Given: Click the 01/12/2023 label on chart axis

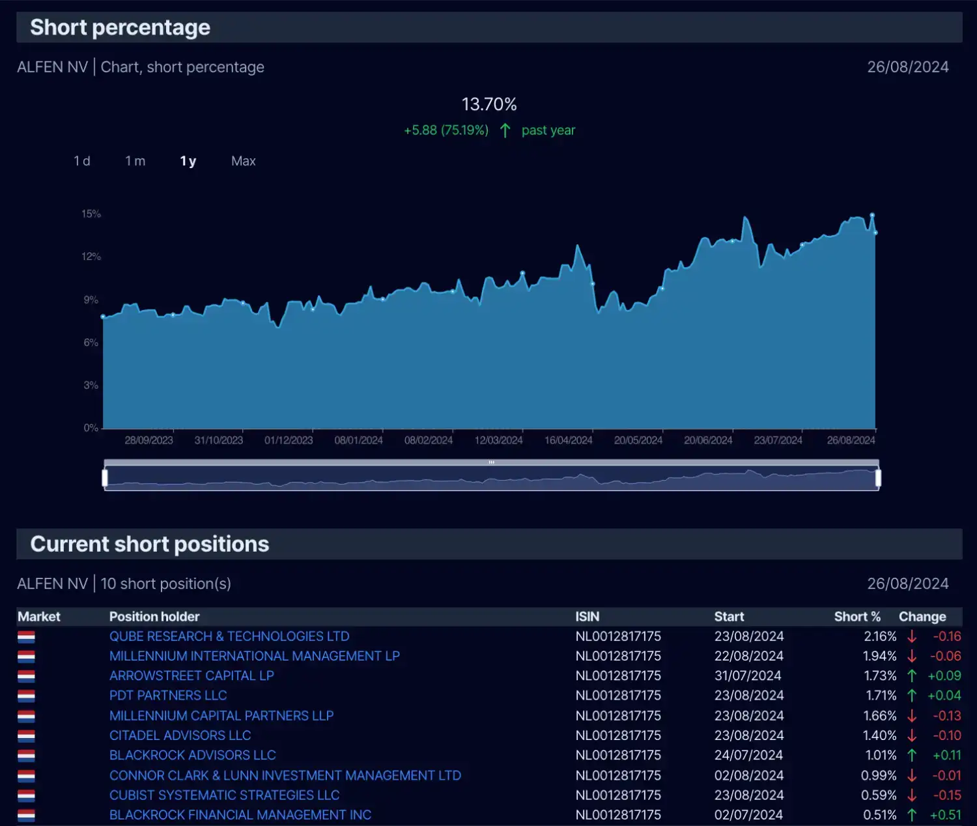Looking at the screenshot, I should [x=289, y=440].
